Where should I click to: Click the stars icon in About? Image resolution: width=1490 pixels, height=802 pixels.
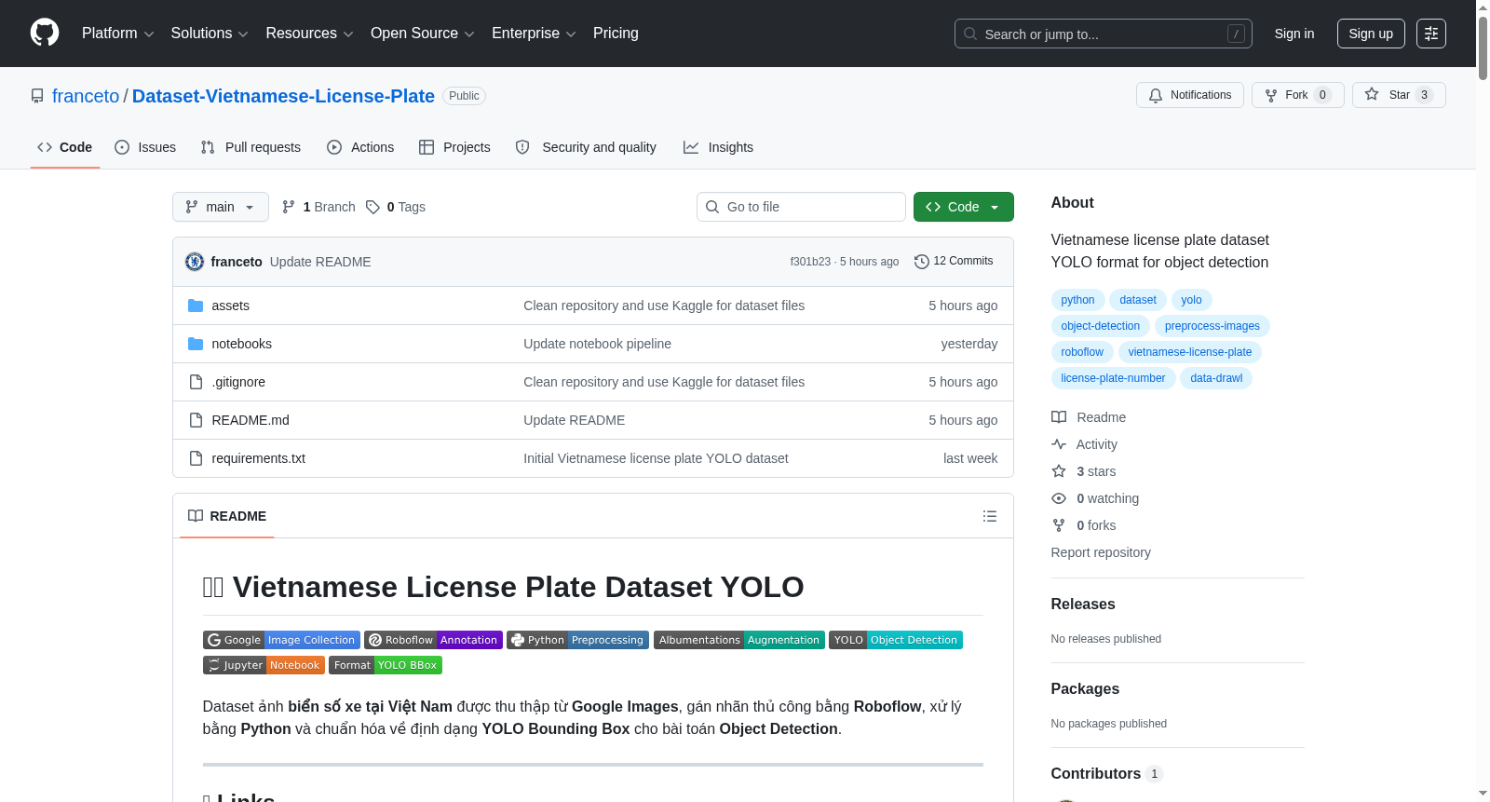[x=1059, y=471]
